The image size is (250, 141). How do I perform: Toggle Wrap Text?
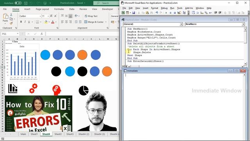[91, 16]
